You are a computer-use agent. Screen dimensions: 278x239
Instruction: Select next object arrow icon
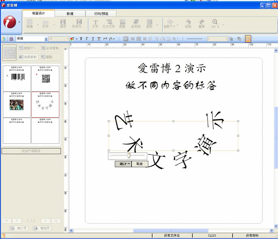click(170, 22)
